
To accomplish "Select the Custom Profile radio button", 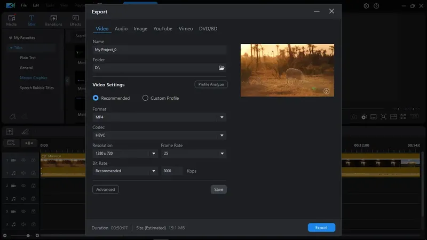I will [145, 98].
